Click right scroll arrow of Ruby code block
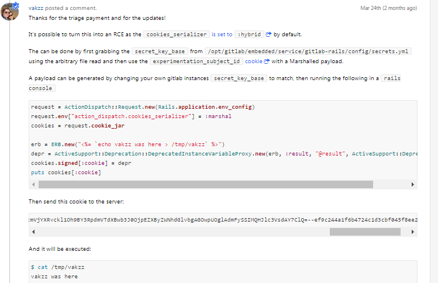Image resolution: width=438 pixels, height=283 pixels. [413, 184]
